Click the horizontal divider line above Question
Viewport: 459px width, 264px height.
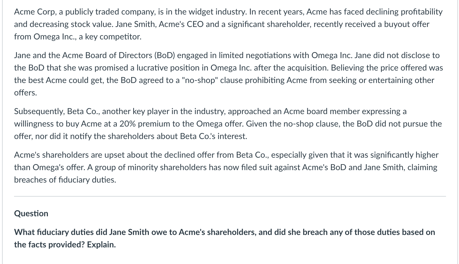tap(230, 196)
